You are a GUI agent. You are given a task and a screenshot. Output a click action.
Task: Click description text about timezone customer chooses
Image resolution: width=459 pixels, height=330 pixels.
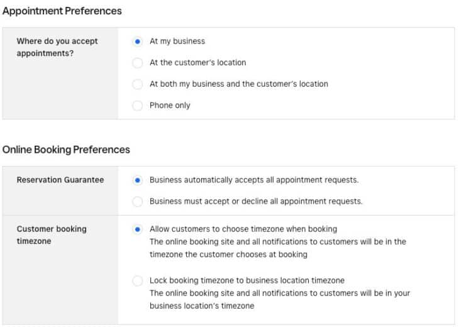(x=277, y=248)
